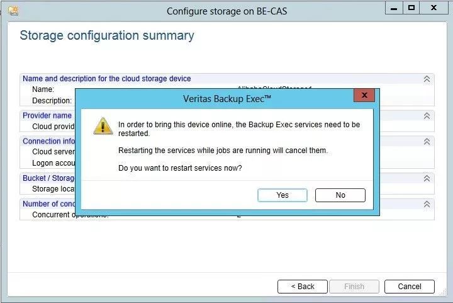Collapse the Number of concurrent operations section
The width and height of the screenshot is (453, 303).
pos(427,204)
